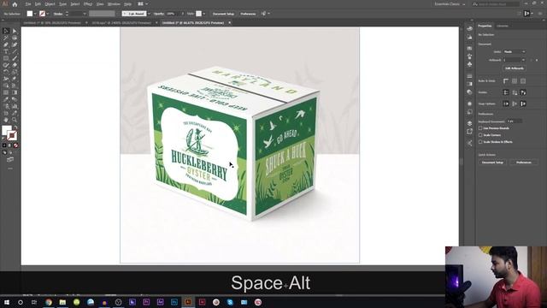Toggle the document grid display
This screenshot has height=308, width=547.
coord(515,81)
